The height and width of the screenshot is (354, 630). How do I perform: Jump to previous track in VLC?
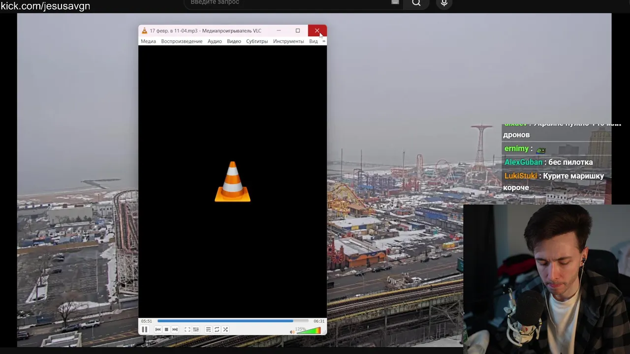[158, 329]
